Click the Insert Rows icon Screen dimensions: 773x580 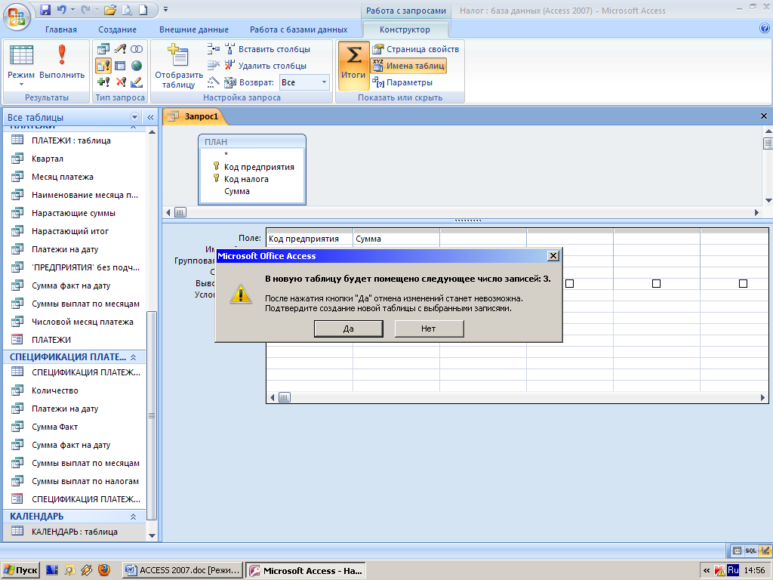coord(214,49)
